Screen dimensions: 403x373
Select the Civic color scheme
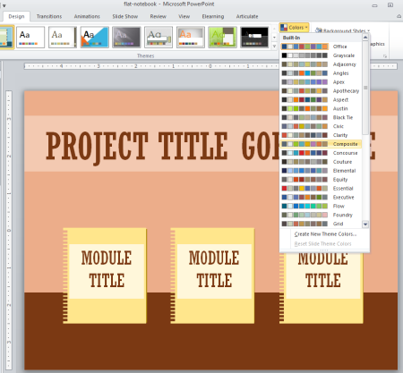coord(322,126)
